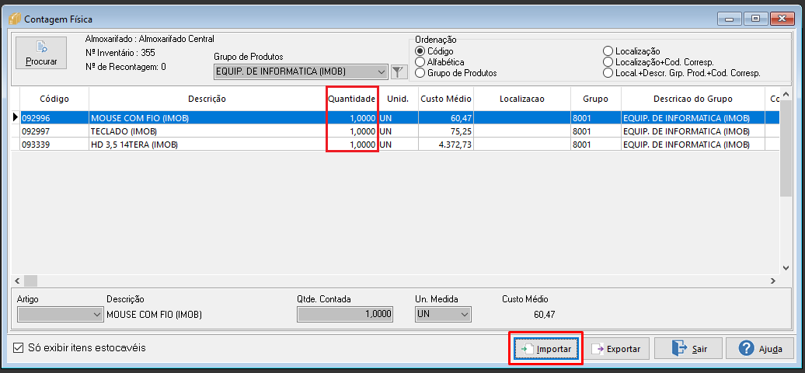This screenshot has width=805, height=373.
Task: Click custo médio value 4.372,73
Action: (446, 145)
